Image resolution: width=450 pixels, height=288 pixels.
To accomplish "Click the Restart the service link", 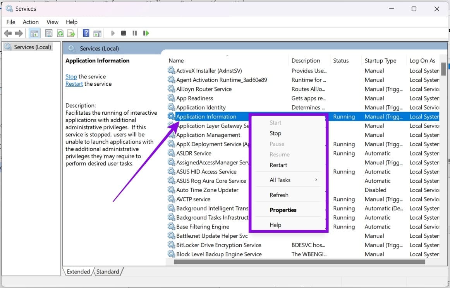I will [x=74, y=84].
